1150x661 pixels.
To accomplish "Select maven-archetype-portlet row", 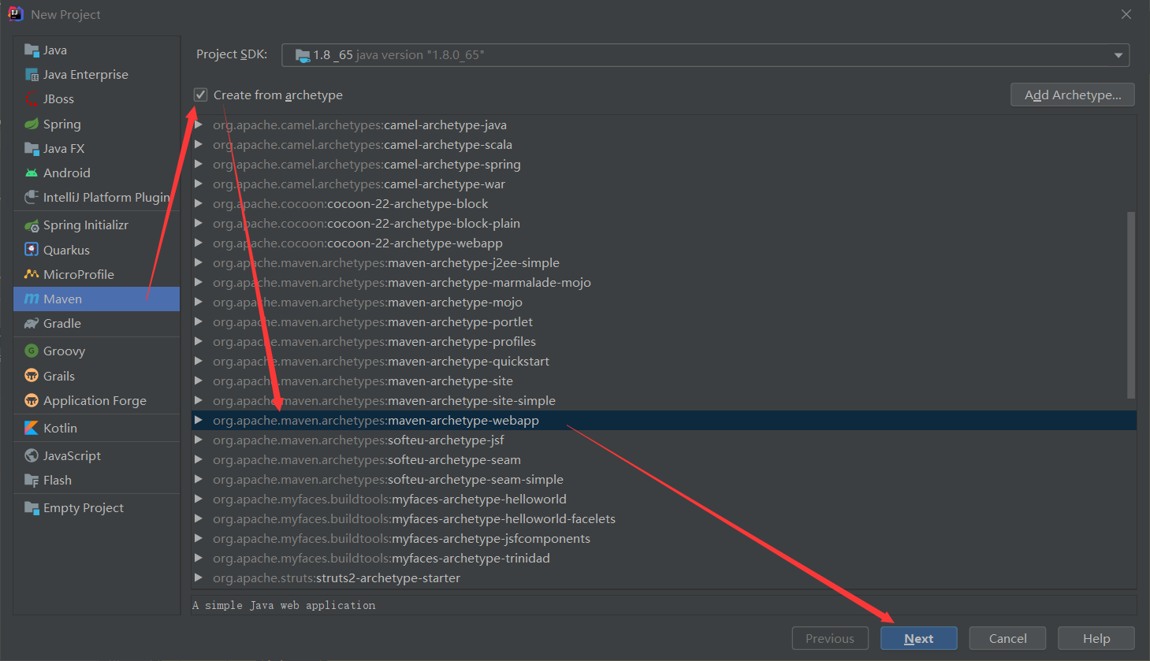I will click(x=664, y=321).
